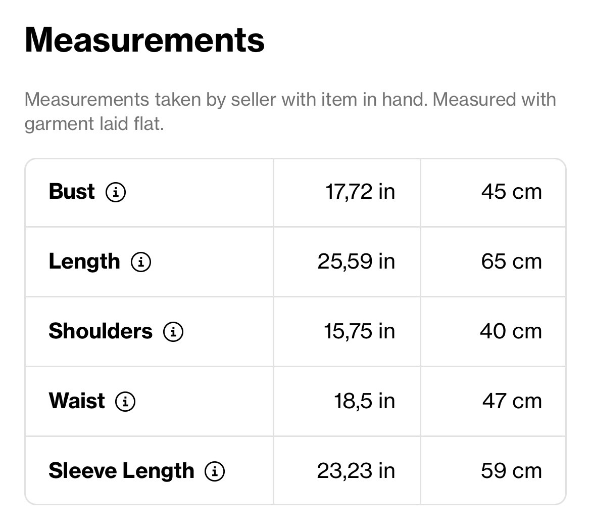Click the Sleeve Length label
The height and width of the screenshot is (524, 591).
pyautogui.click(x=121, y=471)
